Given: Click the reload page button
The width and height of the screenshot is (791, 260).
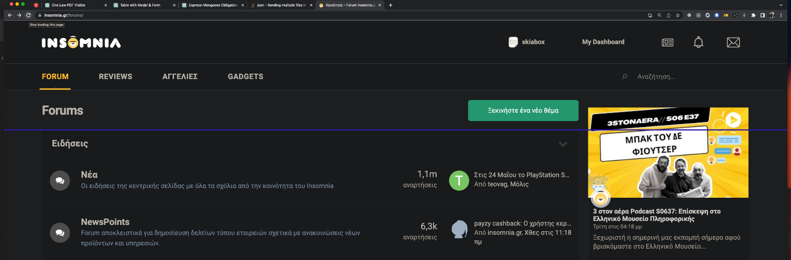Looking at the screenshot, I should (28, 15).
